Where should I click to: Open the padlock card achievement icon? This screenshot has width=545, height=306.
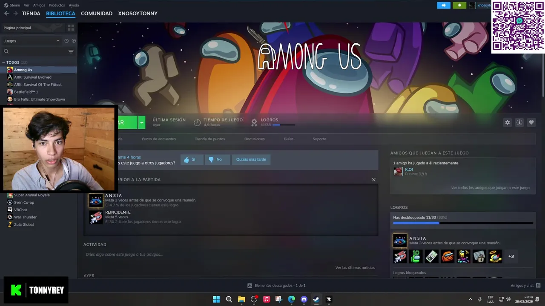pyautogui.click(x=479, y=256)
